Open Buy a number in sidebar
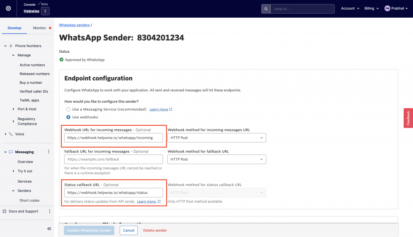 [x=31, y=82]
